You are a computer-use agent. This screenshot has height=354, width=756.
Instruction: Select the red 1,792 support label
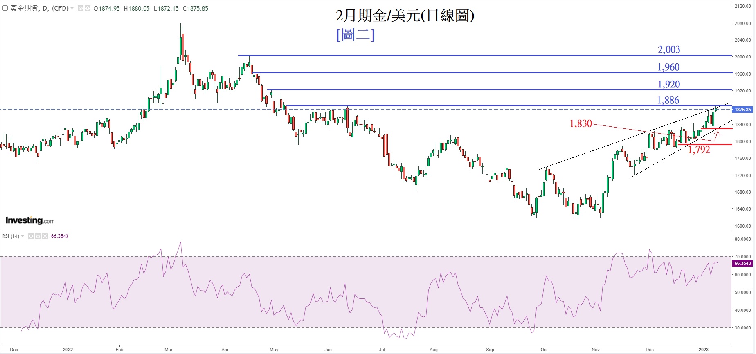[699, 150]
